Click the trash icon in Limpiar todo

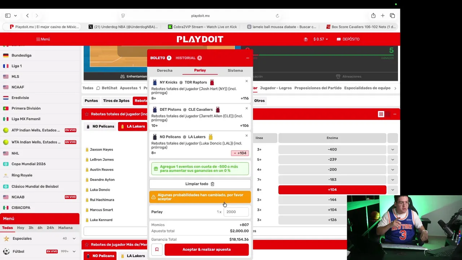click(x=213, y=184)
